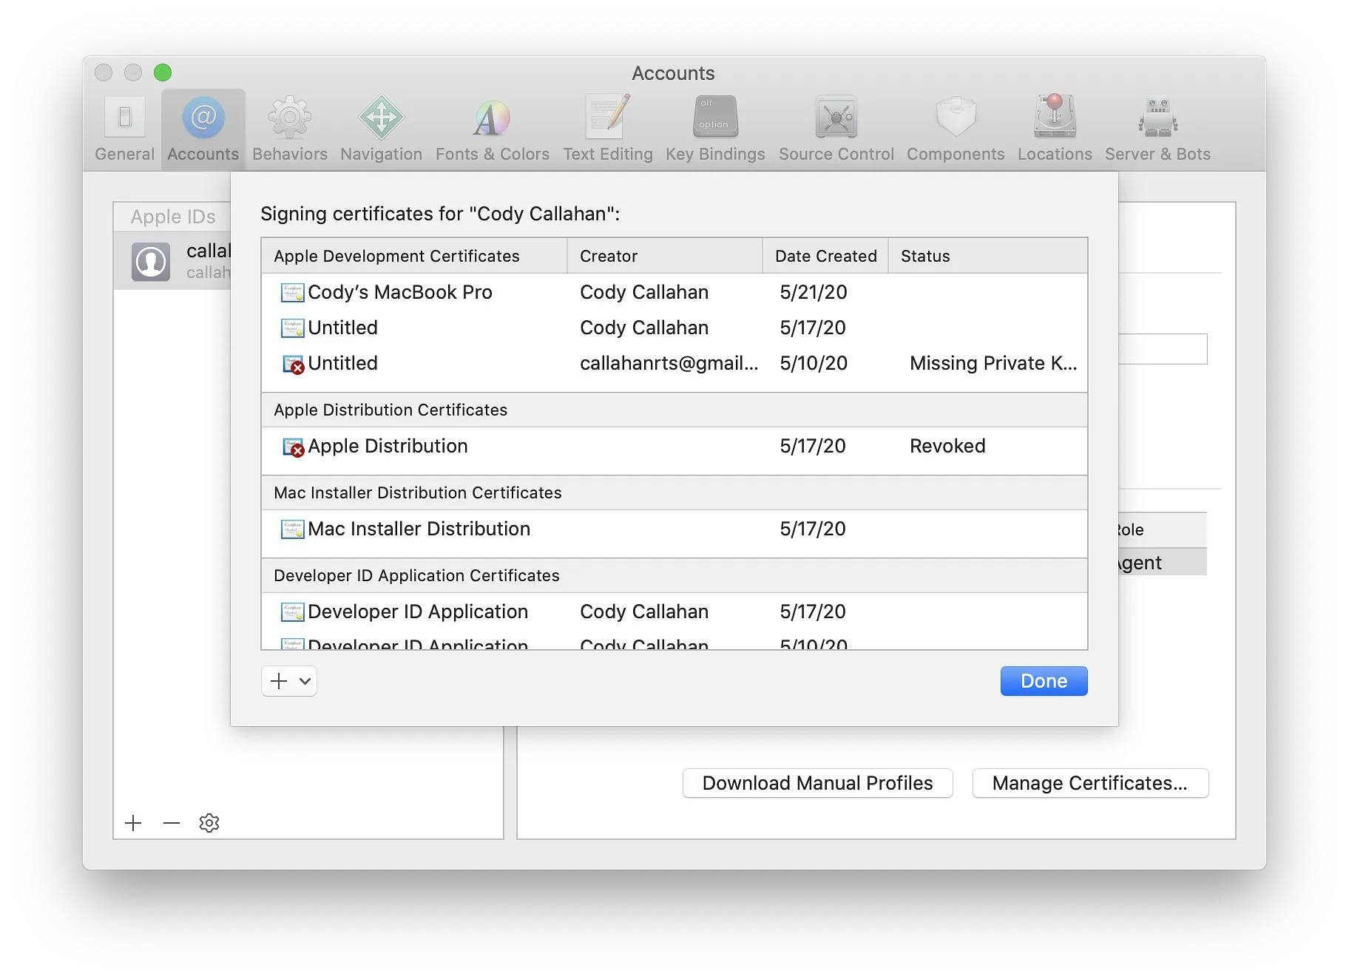Select the revoked Apple Distribution certificate

pyautogui.click(x=674, y=446)
